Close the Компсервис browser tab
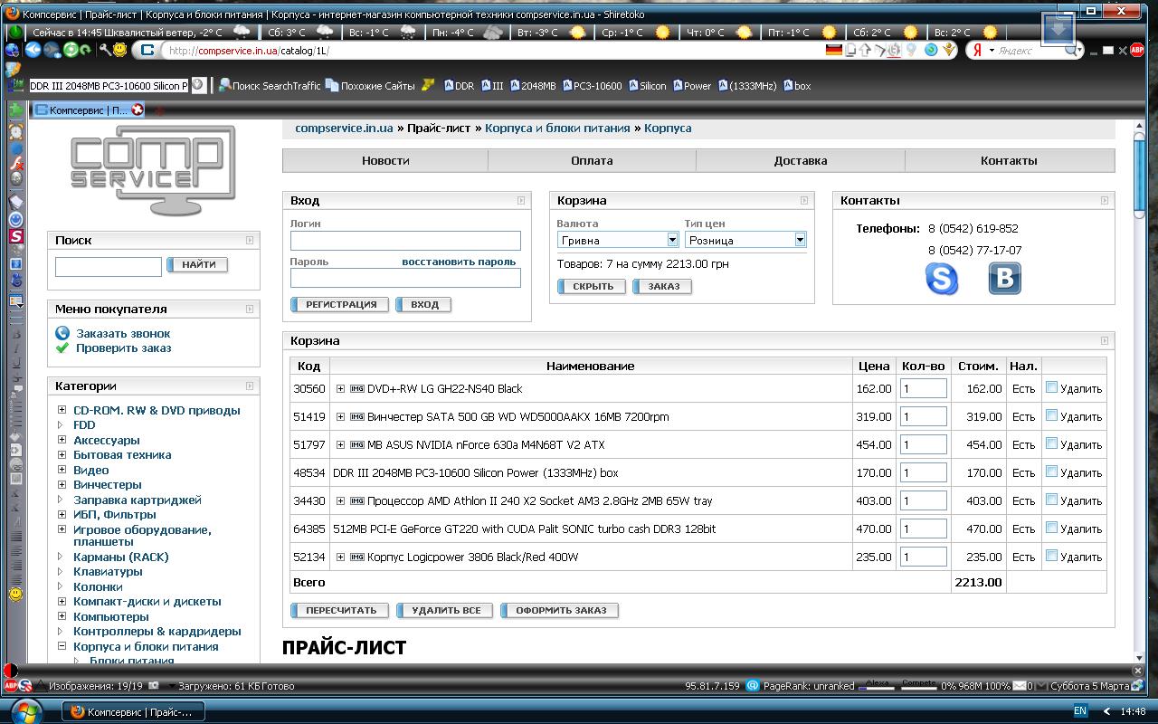 [x=138, y=110]
